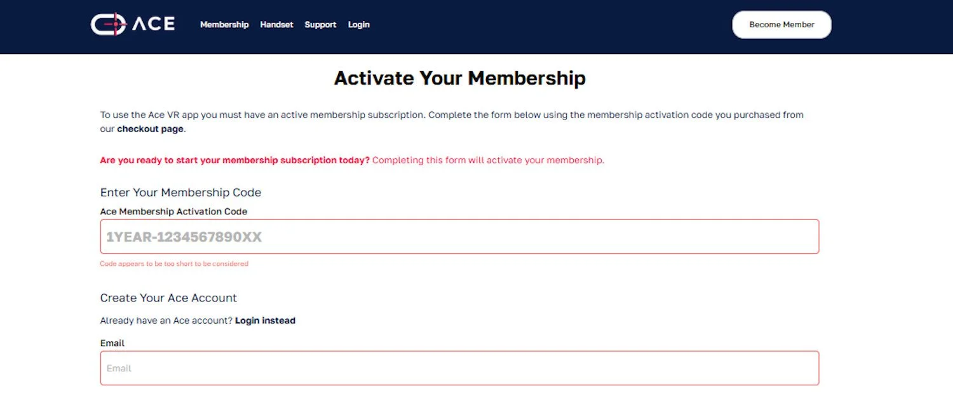Click the Enter Your Membership Code heading
The height and width of the screenshot is (398, 953).
coord(180,193)
